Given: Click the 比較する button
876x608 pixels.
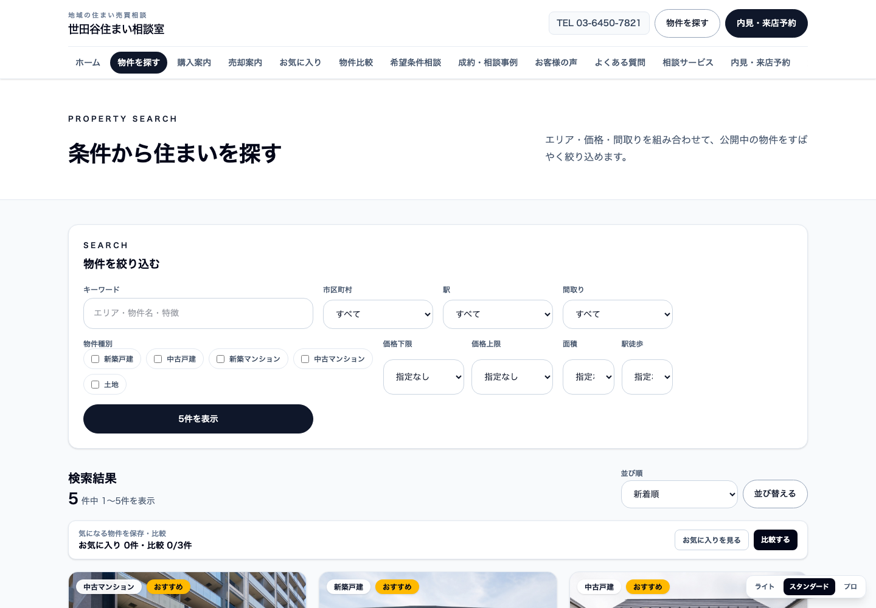Looking at the screenshot, I should tap(776, 540).
